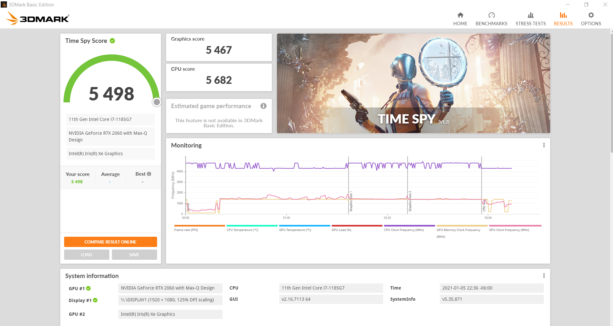613x326 pixels.
Task: Click COMPARE RESULT ONLINE button
Action: (110, 242)
